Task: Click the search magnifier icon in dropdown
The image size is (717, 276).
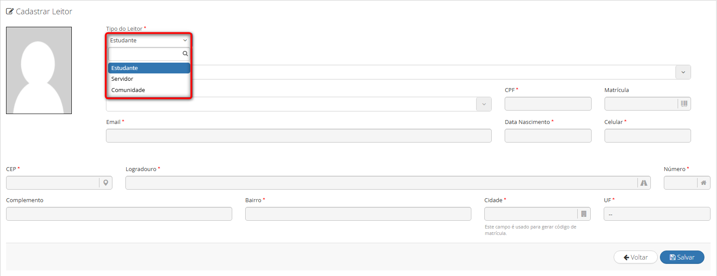Action: pos(185,54)
